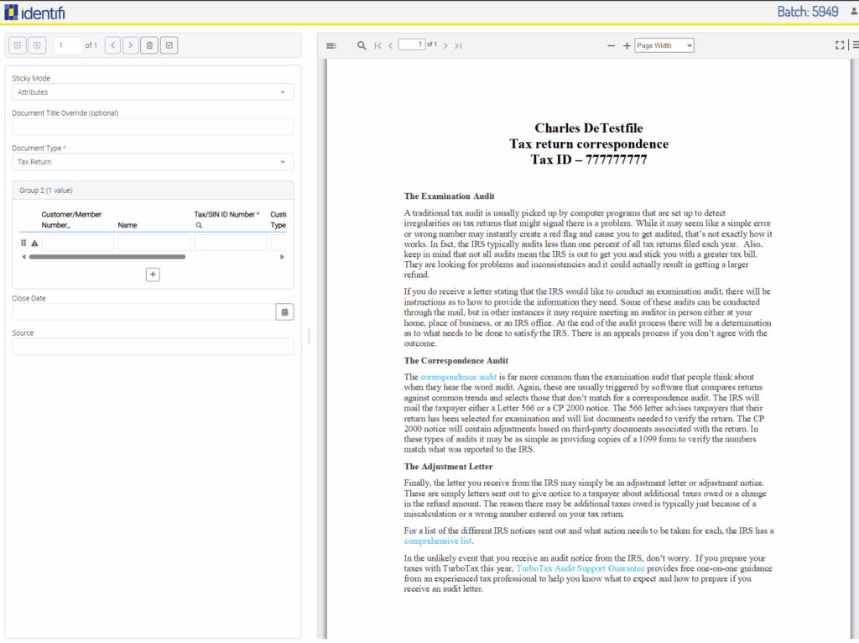Toggle the viewer sidebar list icon
The width and height of the screenshot is (859, 643).
coord(331,45)
